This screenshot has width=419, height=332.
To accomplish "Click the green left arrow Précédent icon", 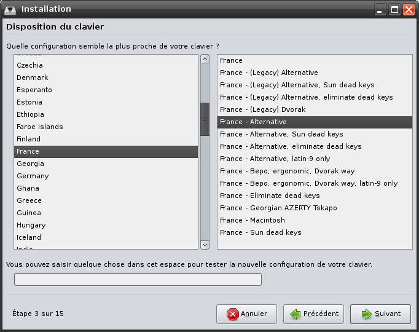I will (296, 314).
